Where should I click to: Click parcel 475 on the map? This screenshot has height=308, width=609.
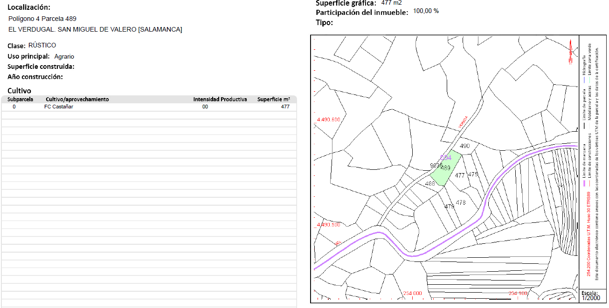[473, 174]
